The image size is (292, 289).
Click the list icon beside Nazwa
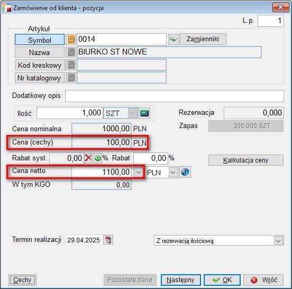pyautogui.click(x=71, y=52)
